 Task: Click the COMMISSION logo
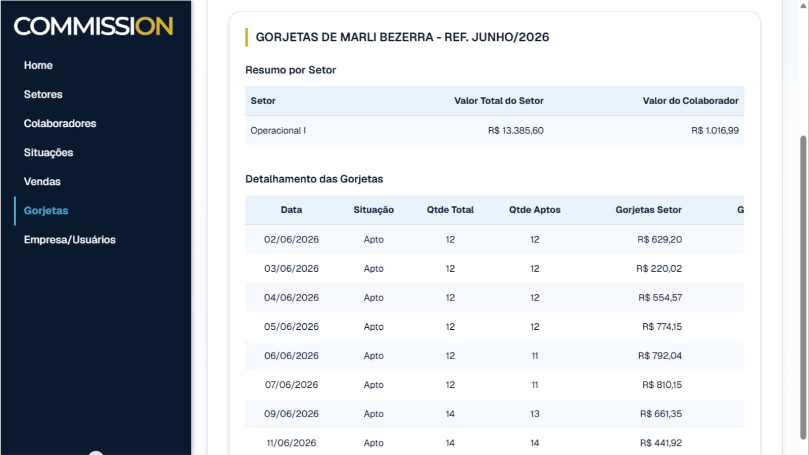point(93,26)
